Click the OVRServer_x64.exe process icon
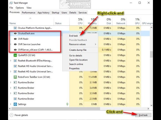The width and height of the screenshot is (161, 120). tap(15, 50)
